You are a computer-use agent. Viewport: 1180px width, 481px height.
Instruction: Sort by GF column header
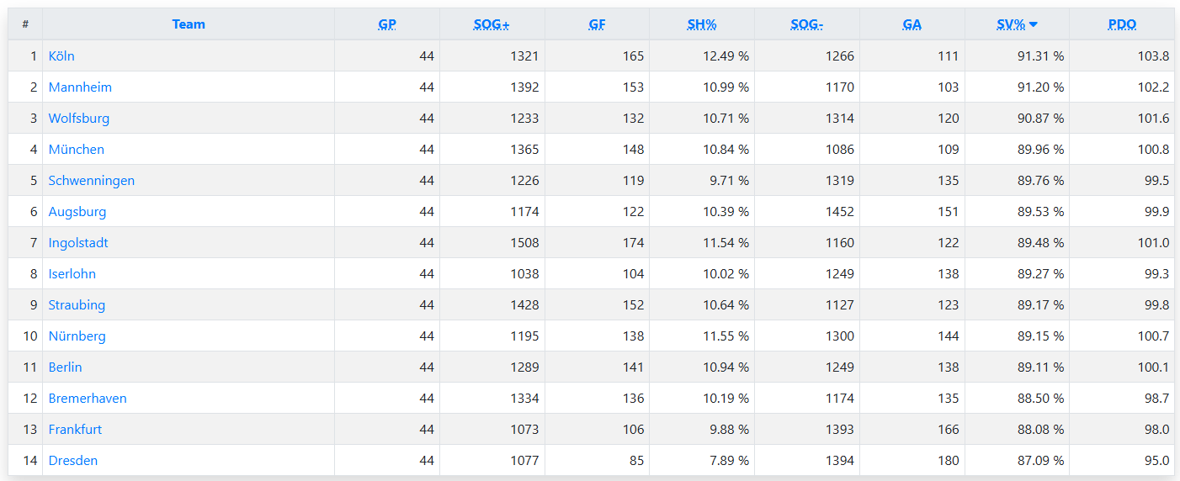pyautogui.click(x=597, y=24)
